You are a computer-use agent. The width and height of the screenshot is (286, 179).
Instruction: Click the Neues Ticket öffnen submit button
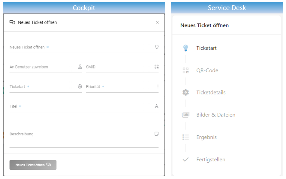coord(33,165)
